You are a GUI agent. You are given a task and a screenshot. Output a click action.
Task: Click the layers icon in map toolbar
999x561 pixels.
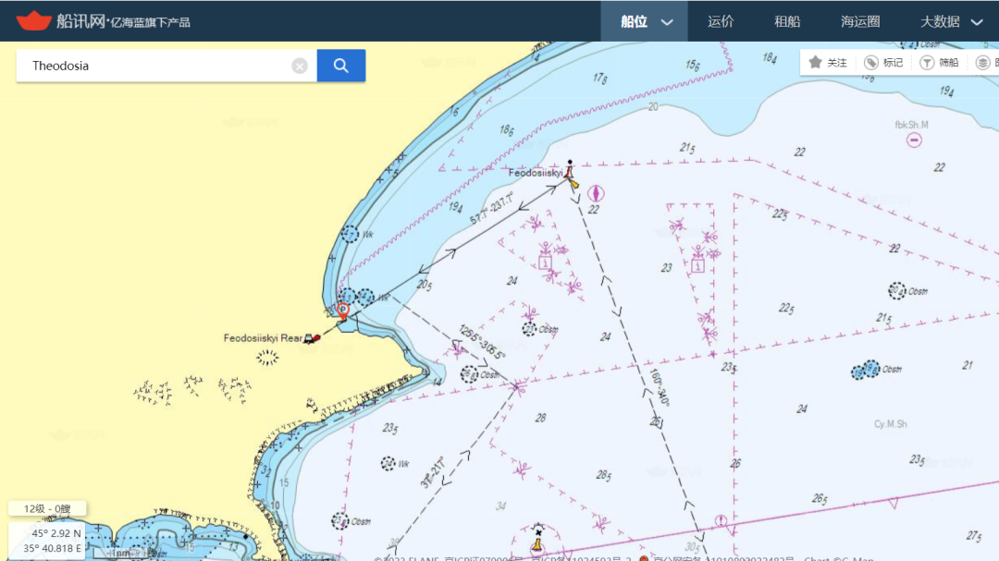click(983, 63)
